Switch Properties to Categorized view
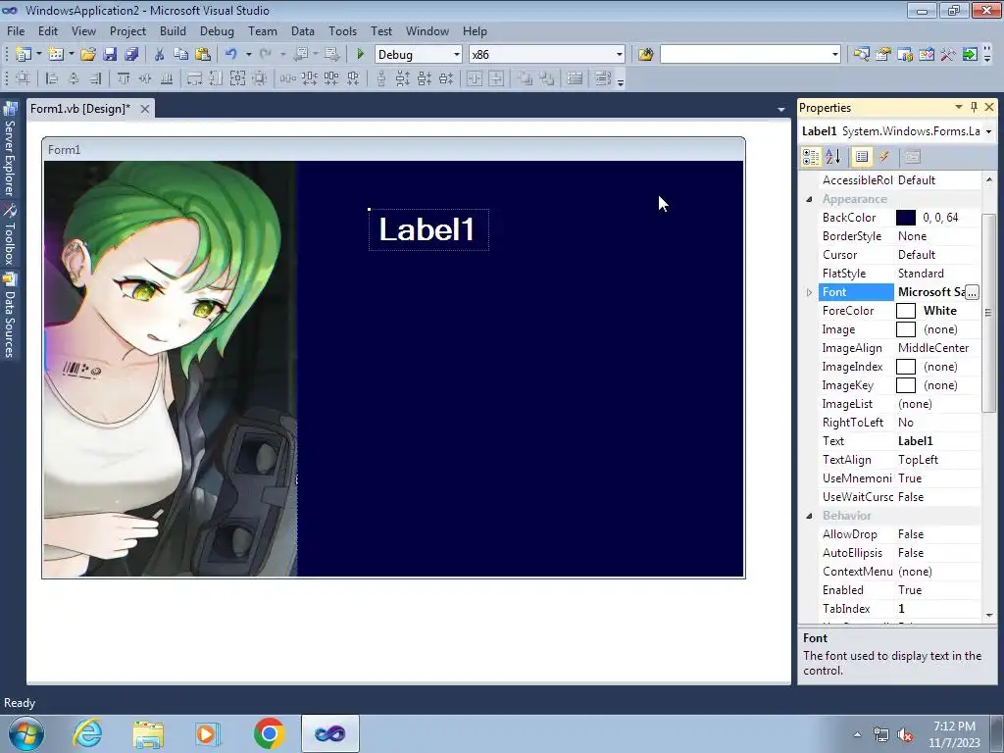The image size is (1004, 753). click(x=811, y=156)
